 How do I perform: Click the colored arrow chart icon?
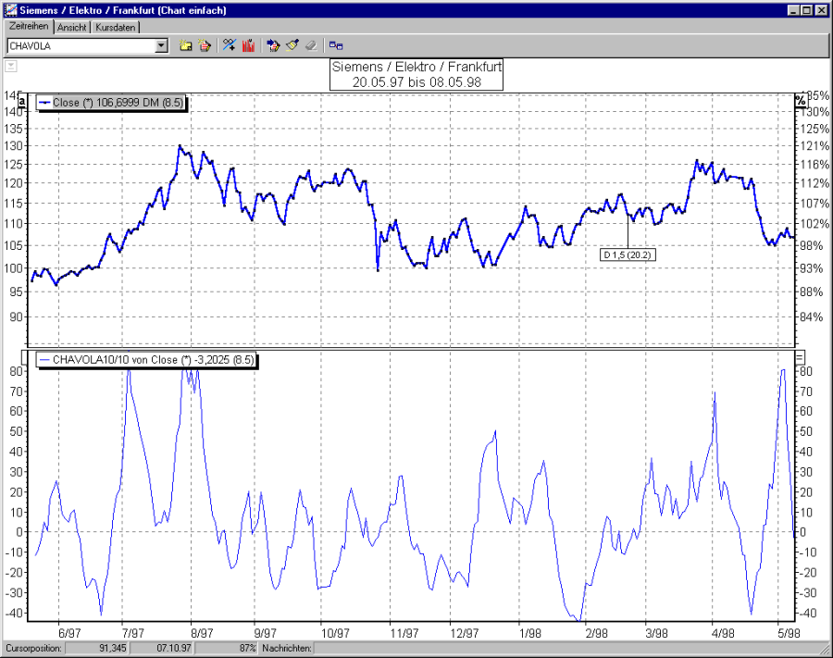click(x=273, y=44)
